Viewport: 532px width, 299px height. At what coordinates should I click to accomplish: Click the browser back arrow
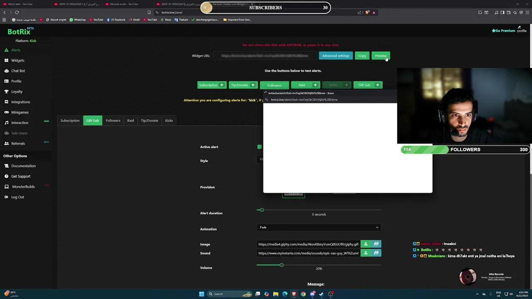pyautogui.click(x=5, y=12)
